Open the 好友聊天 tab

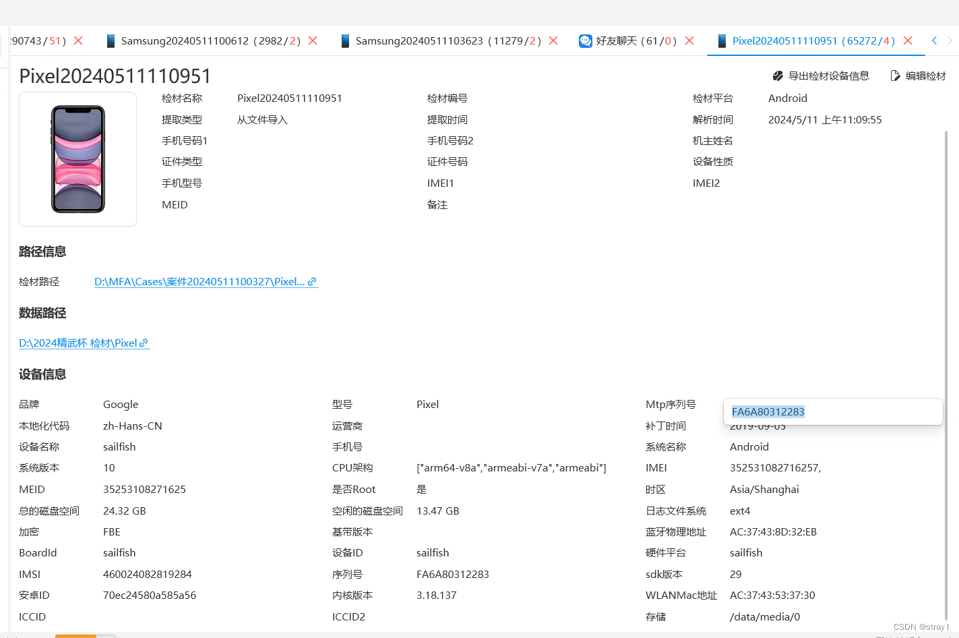(636, 41)
